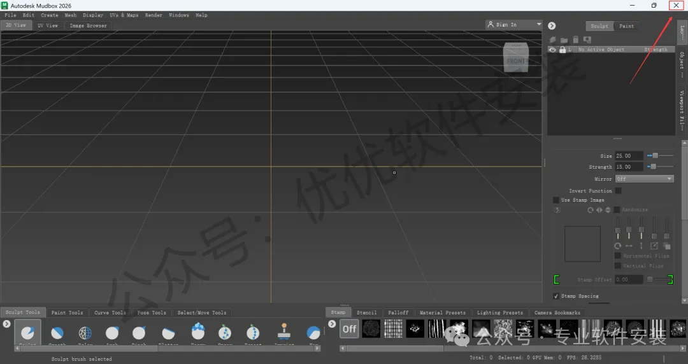Expand the stamp tray arrow
Screen dimensions: 688x364
(x=332, y=324)
